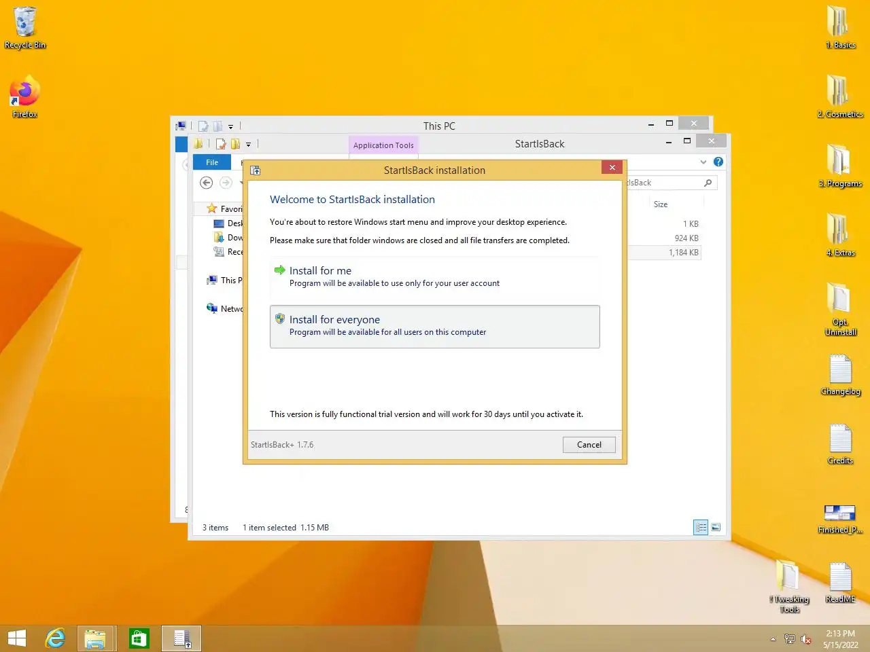Image resolution: width=870 pixels, height=652 pixels.
Task: Click New folder icon in StartIsBack quick access toolbar
Action: pos(235,144)
